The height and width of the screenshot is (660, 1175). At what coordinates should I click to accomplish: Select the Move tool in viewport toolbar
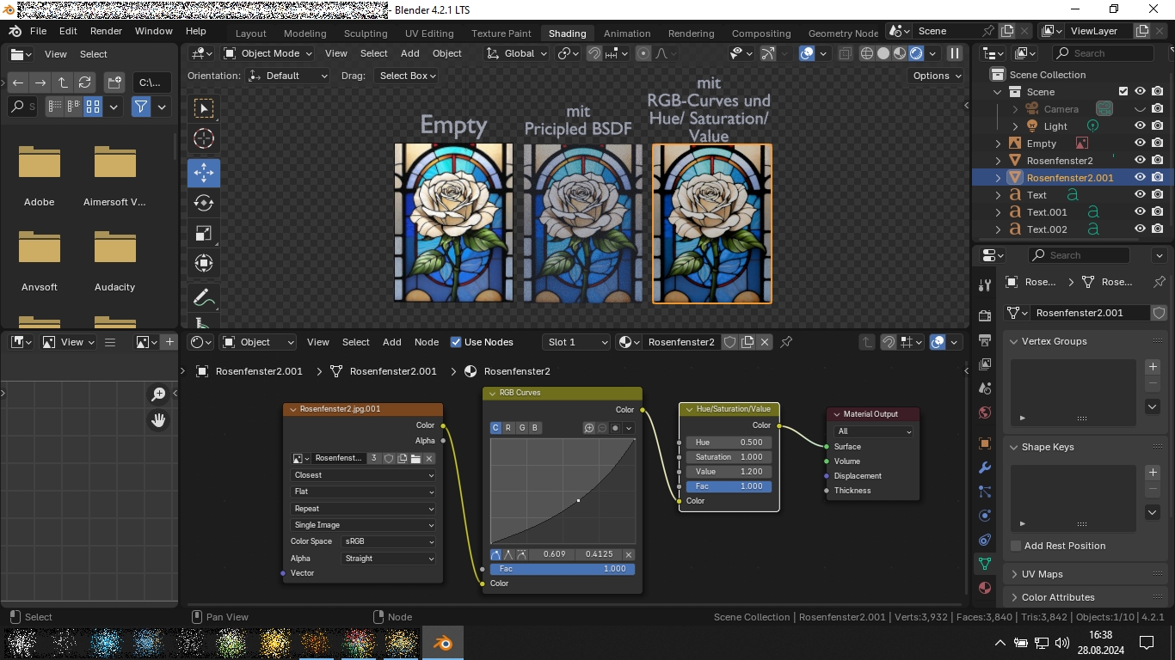pos(204,173)
